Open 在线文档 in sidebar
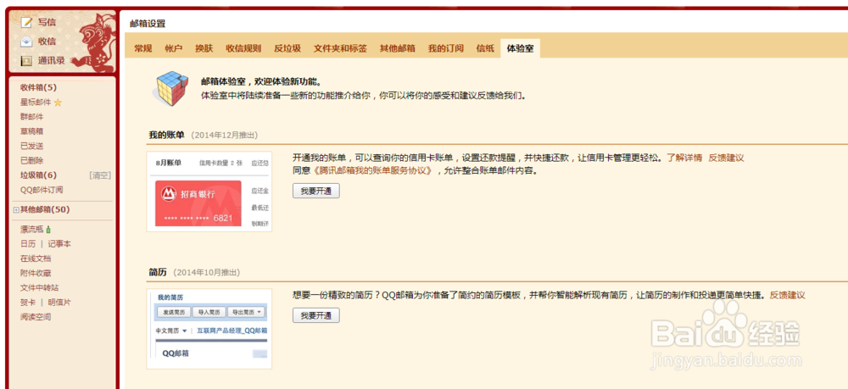This screenshot has height=389, width=848. (36, 258)
